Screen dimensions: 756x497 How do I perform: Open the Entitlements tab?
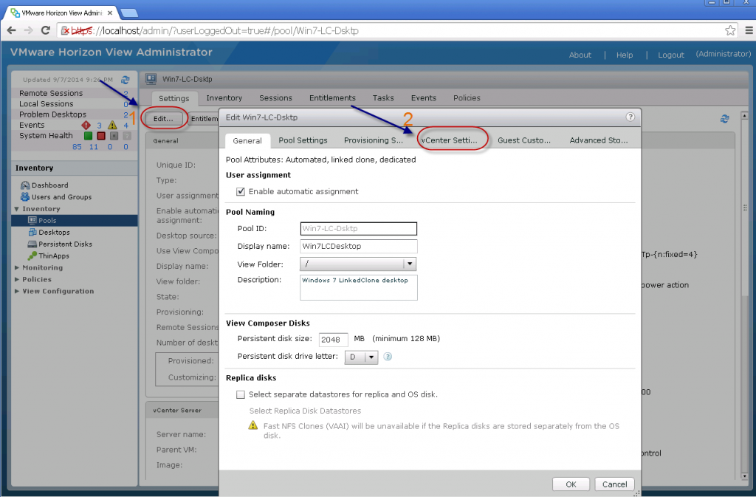pos(332,98)
